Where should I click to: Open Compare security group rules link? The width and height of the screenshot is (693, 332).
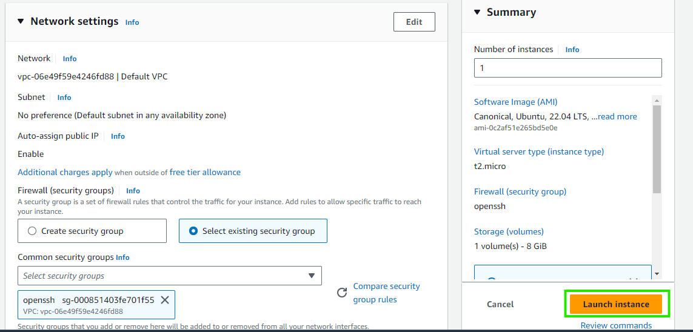point(386,293)
